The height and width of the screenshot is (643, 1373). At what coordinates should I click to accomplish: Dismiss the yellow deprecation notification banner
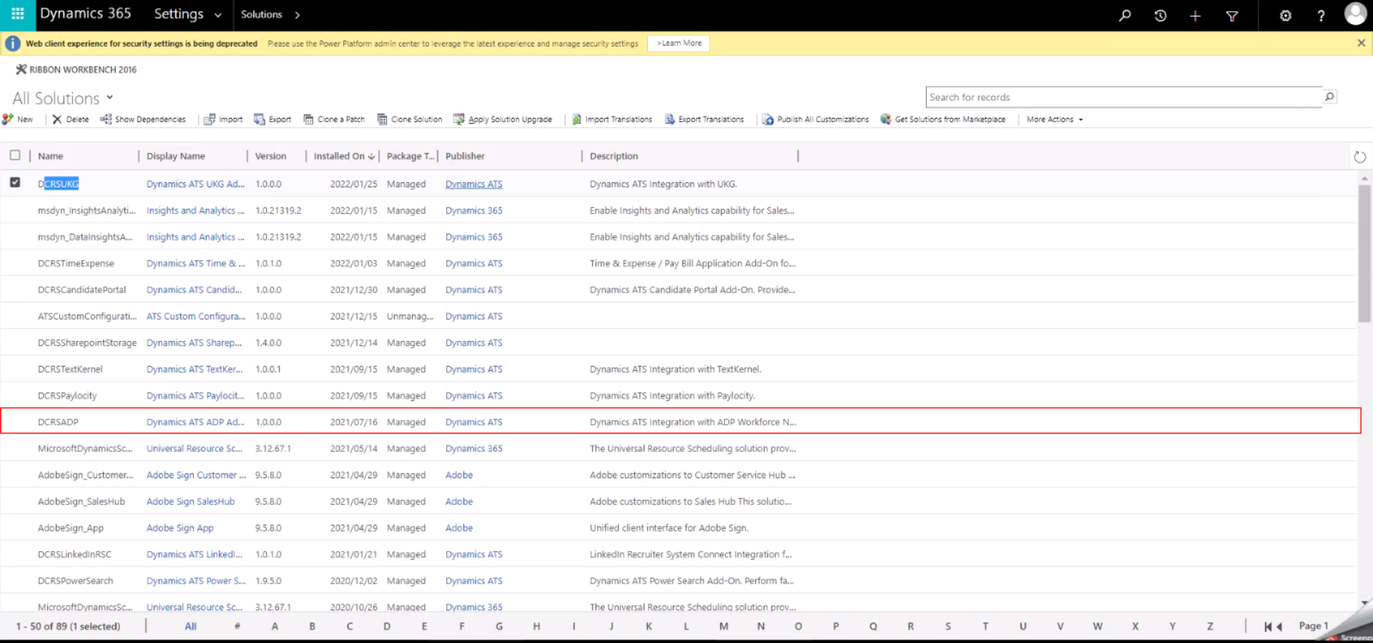tap(1361, 43)
